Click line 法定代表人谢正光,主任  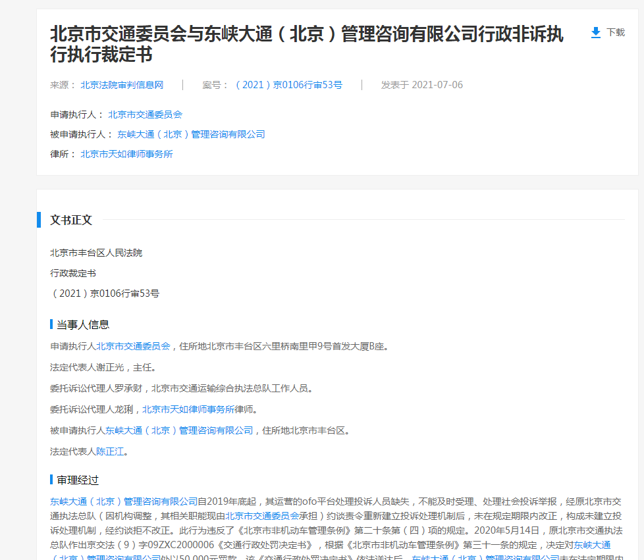[103, 367]
